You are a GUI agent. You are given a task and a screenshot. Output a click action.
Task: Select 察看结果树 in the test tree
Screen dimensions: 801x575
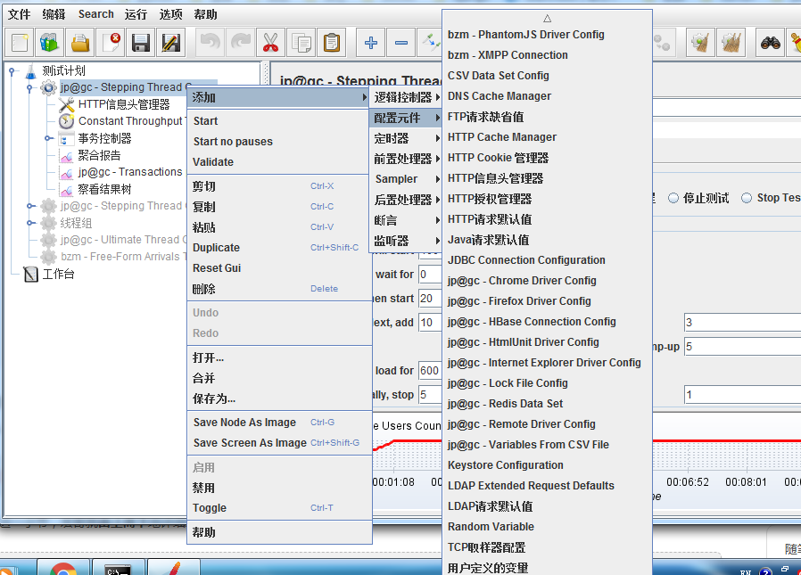(103, 189)
